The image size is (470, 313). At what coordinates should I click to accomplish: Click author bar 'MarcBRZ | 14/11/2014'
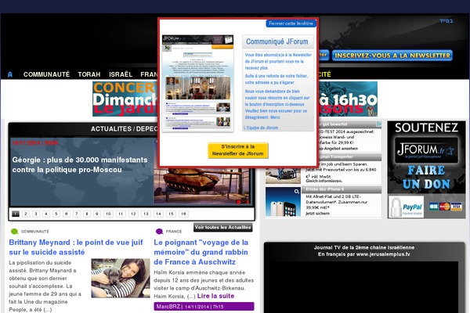204,307
